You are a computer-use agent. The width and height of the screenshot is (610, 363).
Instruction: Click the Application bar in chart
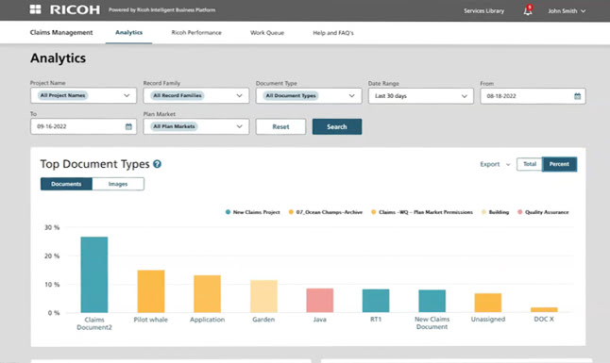point(208,294)
